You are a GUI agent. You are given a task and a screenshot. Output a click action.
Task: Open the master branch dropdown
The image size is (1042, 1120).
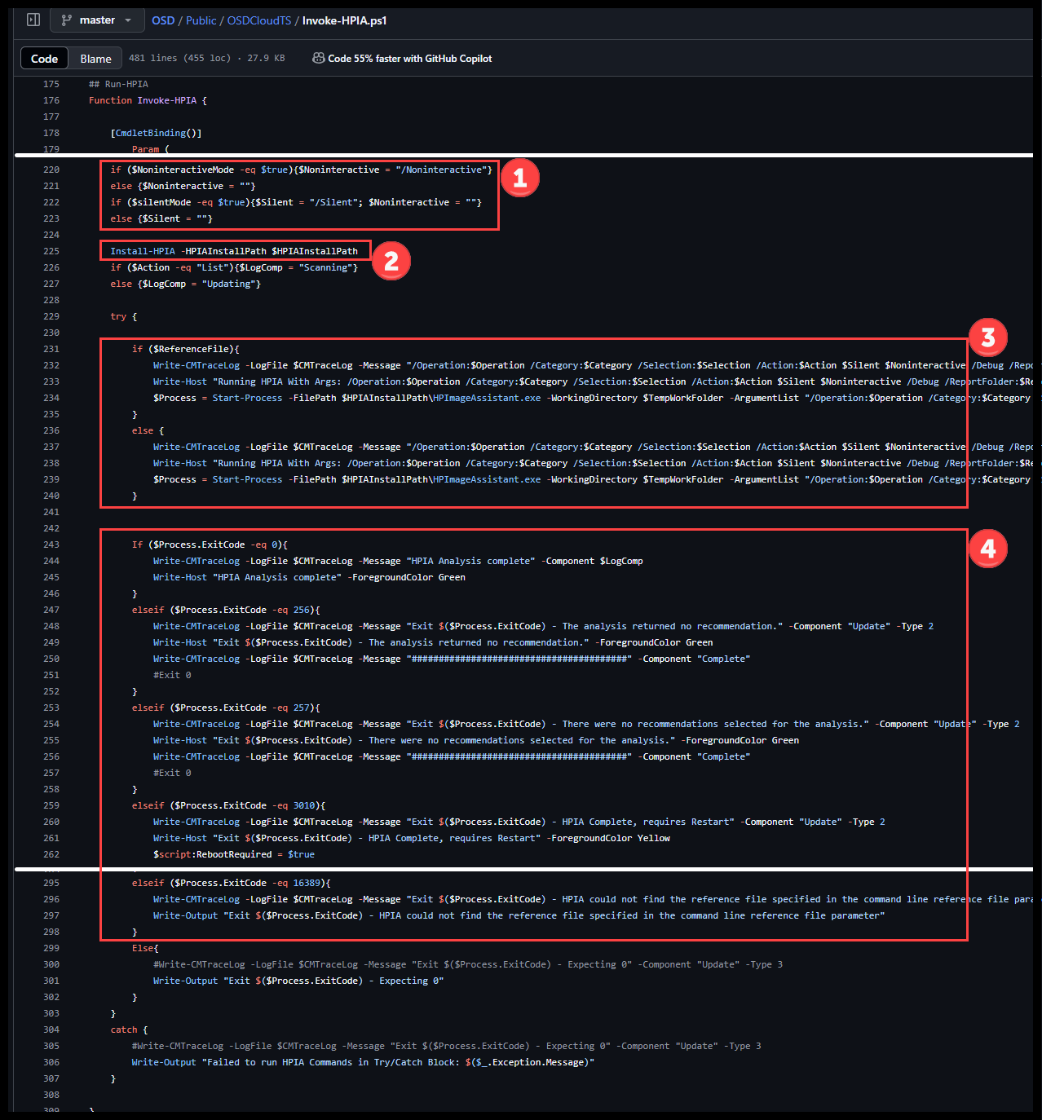click(97, 20)
